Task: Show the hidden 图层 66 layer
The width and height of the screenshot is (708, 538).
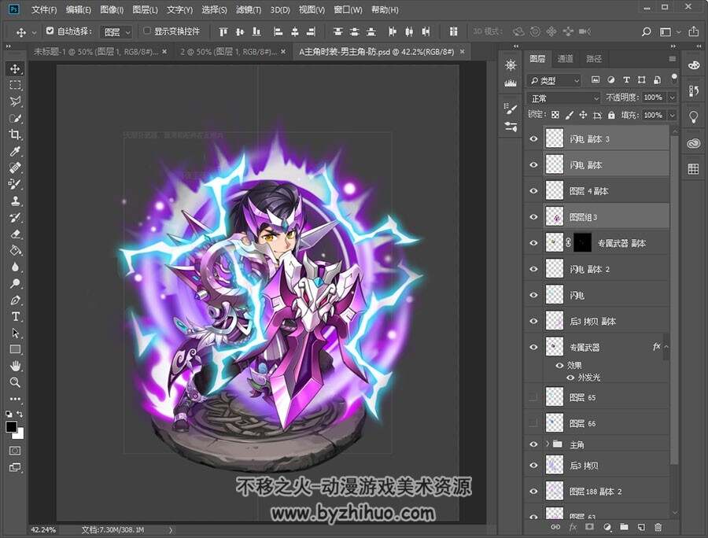Action: [x=533, y=423]
